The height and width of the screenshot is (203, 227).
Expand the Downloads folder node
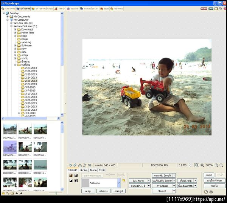[15, 29]
